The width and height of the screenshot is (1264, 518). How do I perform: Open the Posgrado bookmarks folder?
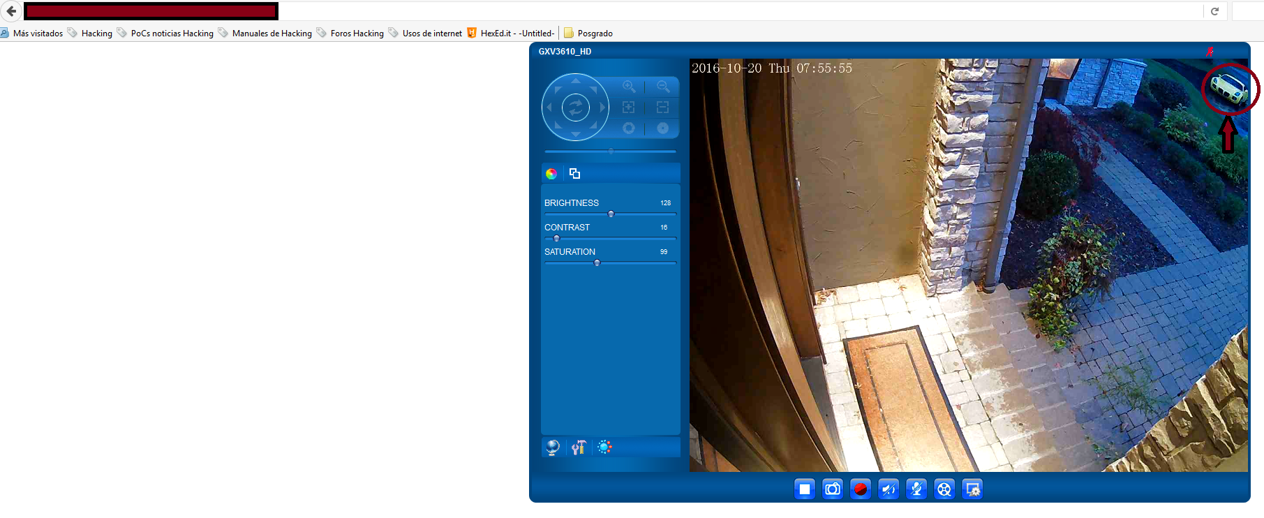[x=588, y=33]
